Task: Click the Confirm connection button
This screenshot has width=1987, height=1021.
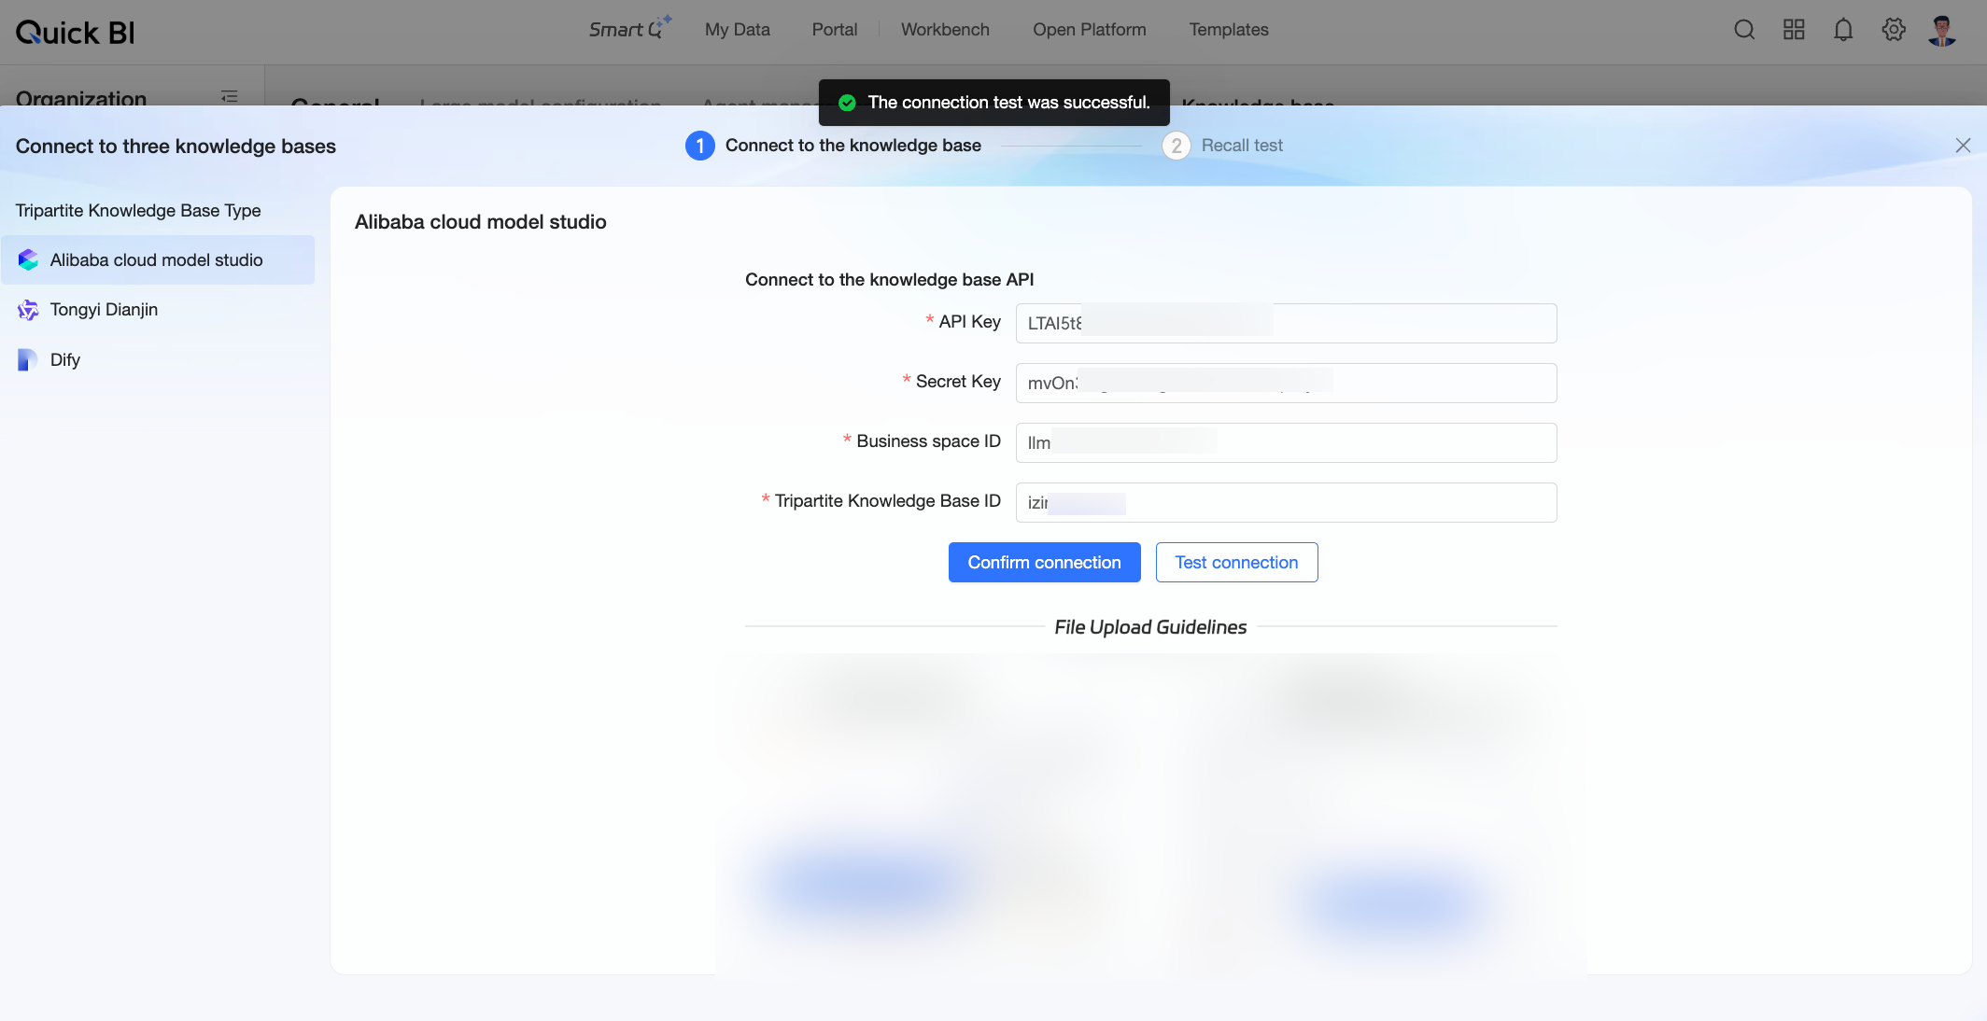Action: point(1045,563)
